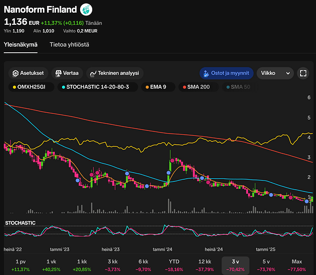Expand chart to fullscreen
The height and width of the screenshot is (275, 316).
pos(303,73)
